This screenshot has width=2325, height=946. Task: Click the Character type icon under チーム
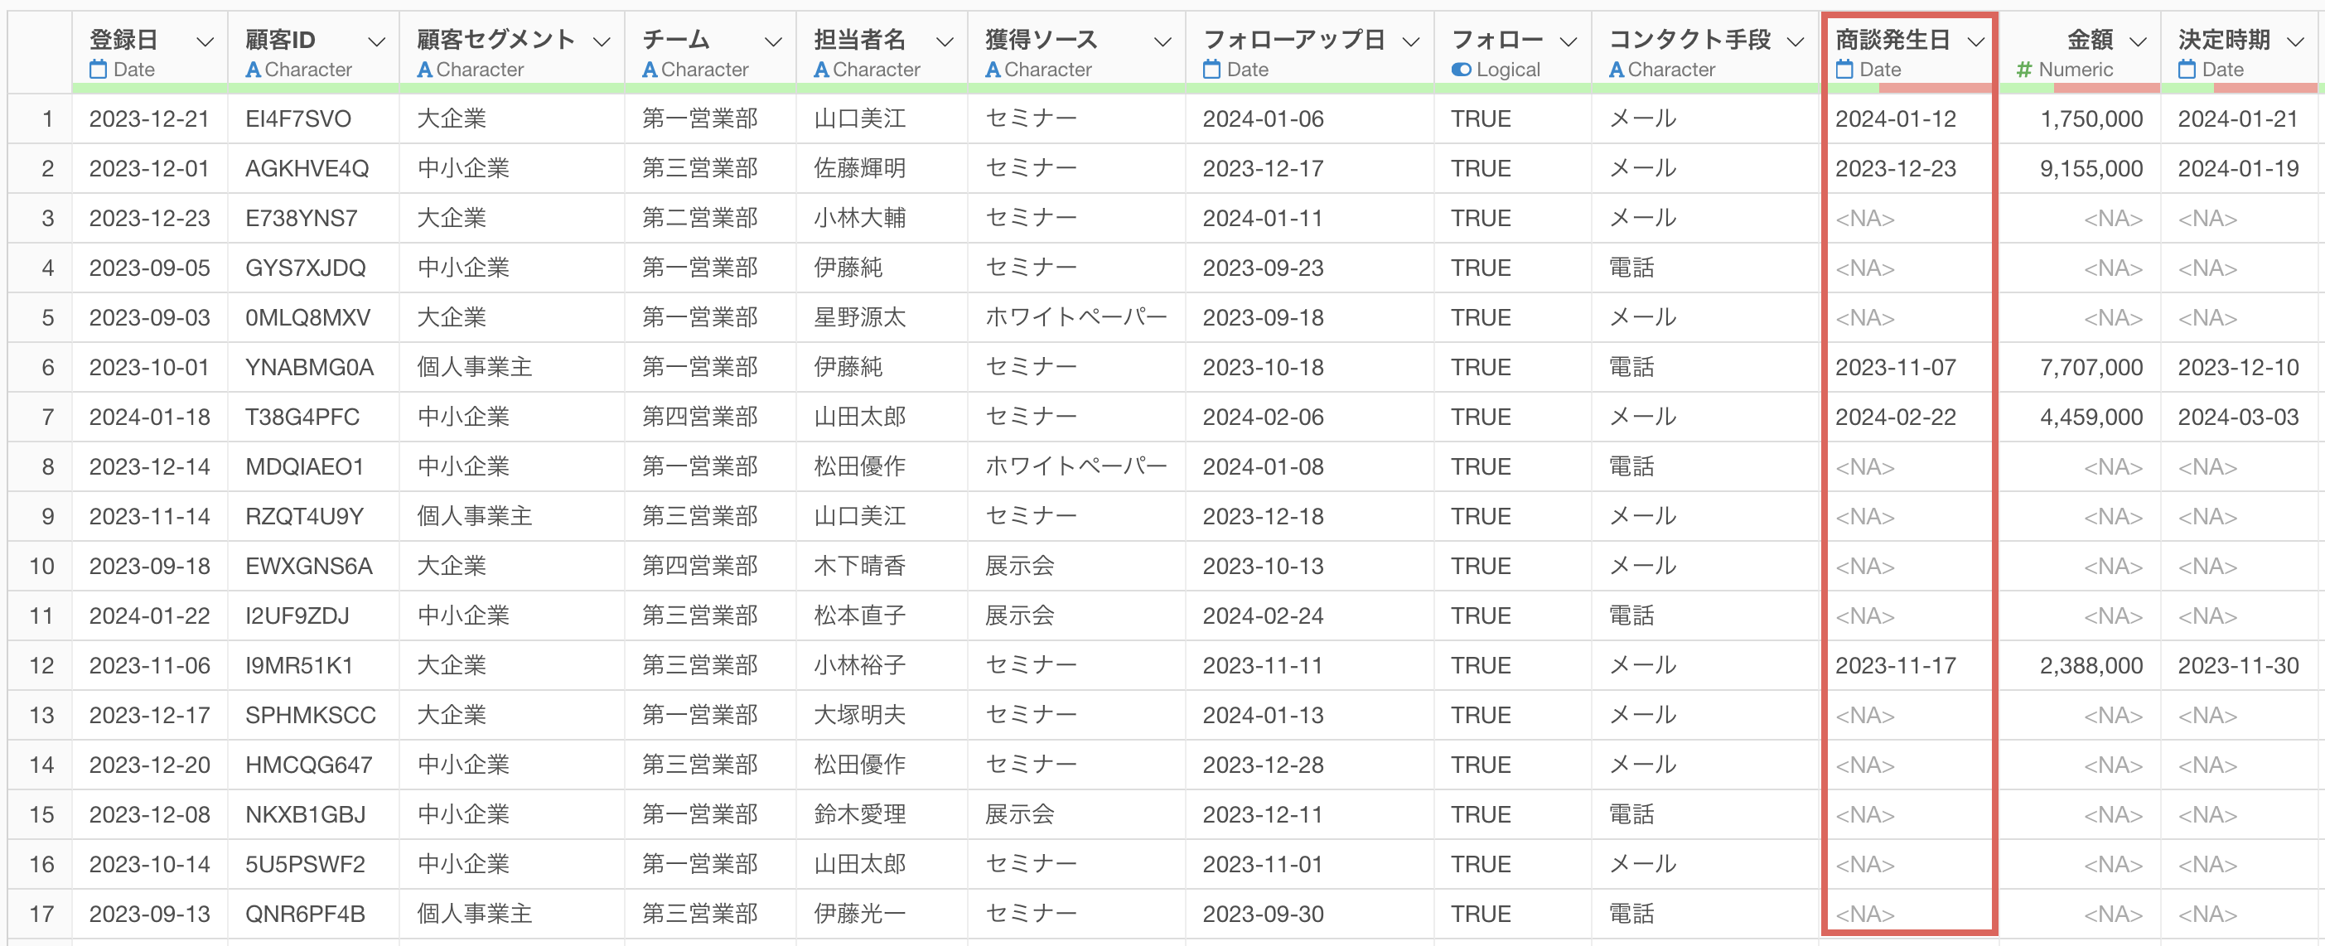click(650, 70)
